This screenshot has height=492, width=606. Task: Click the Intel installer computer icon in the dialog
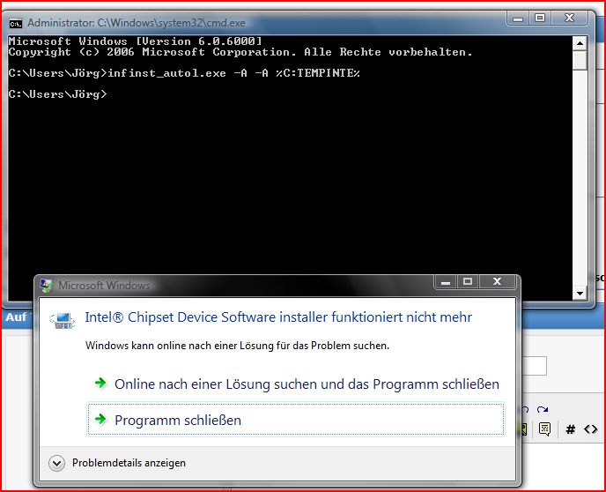coord(63,320)
